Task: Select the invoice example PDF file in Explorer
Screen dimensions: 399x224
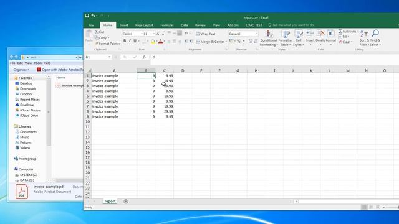Action: point(70,86)
